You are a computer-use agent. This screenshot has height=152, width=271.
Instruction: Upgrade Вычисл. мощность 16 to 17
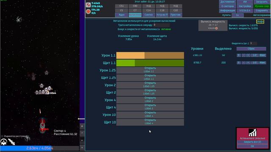pos(213,25)
